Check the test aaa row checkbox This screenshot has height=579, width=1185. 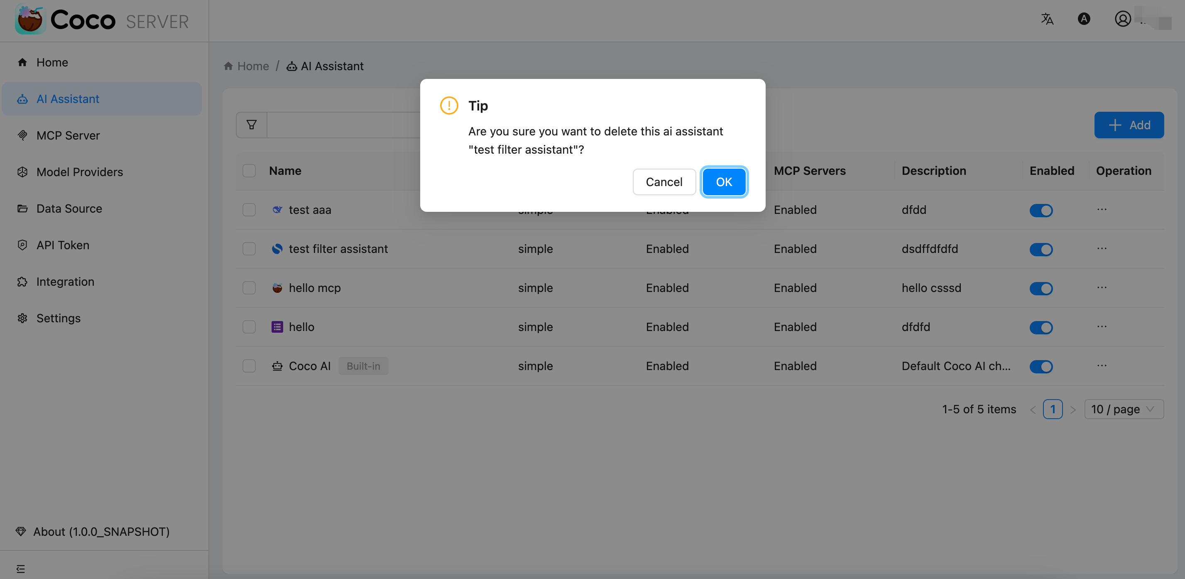click(x=249, y=210)
